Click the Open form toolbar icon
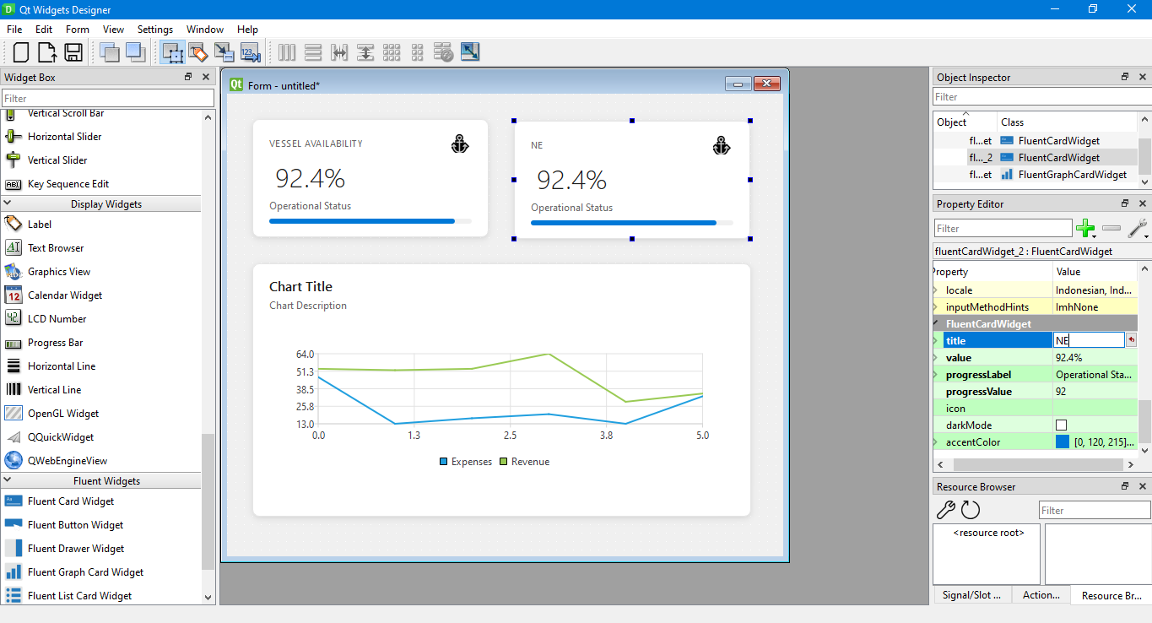Viewport: 1152px width, 623px height. [47, 52]
